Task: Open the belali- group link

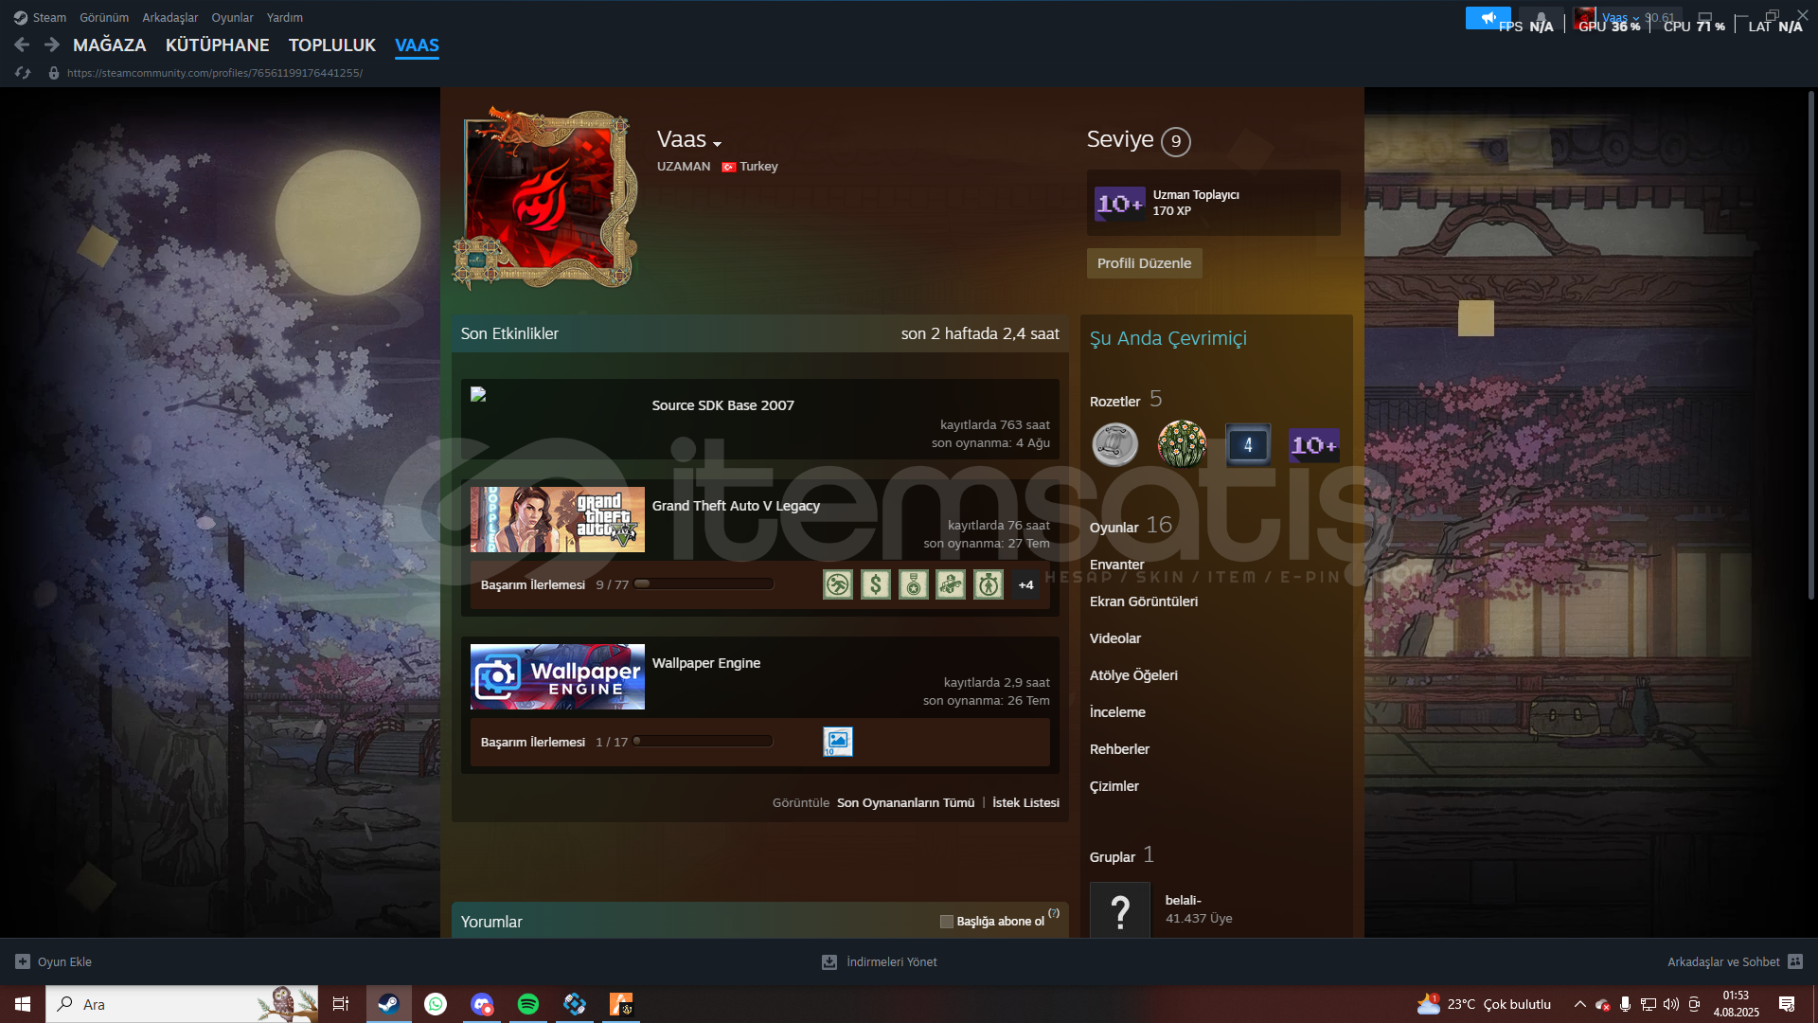Action: [1183, 900]
